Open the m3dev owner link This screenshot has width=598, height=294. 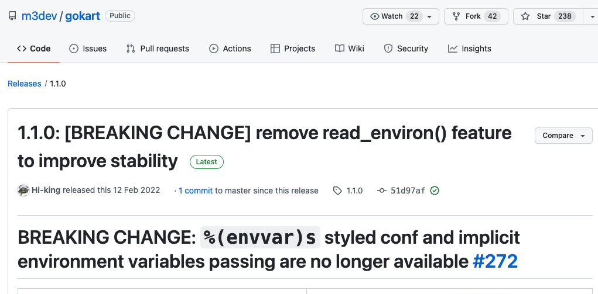[39, 16]
